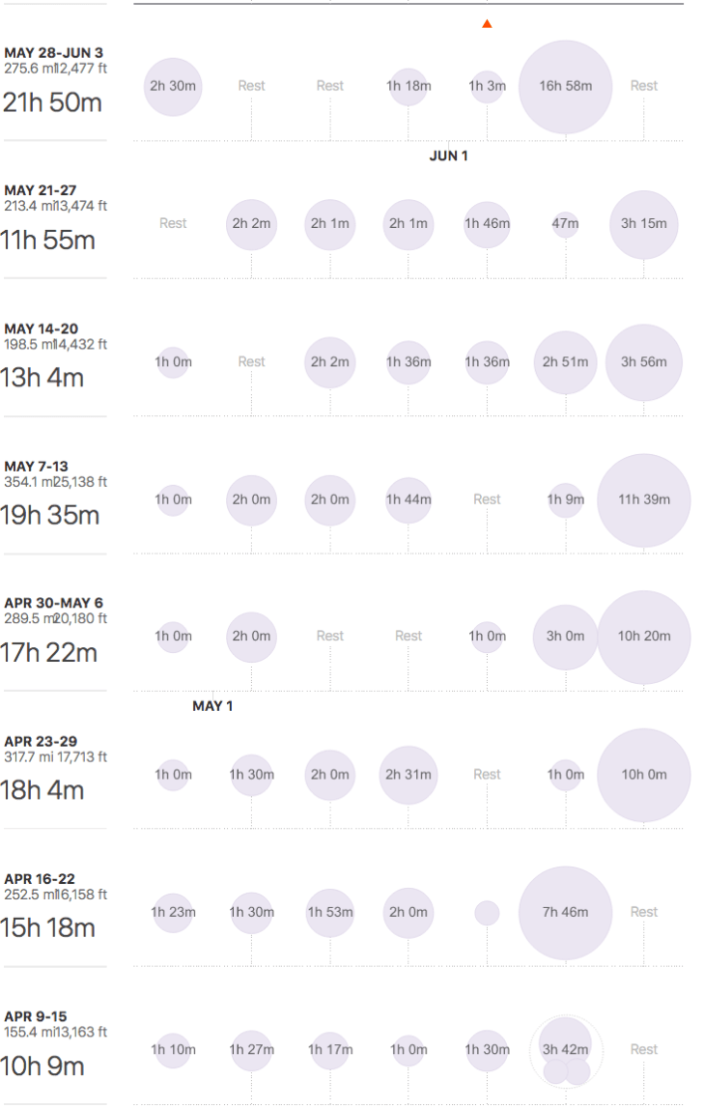Click the 1h 46m activity bubble
The width and height of the screenshot is (704, 1109).
click(x=487, y=224)
